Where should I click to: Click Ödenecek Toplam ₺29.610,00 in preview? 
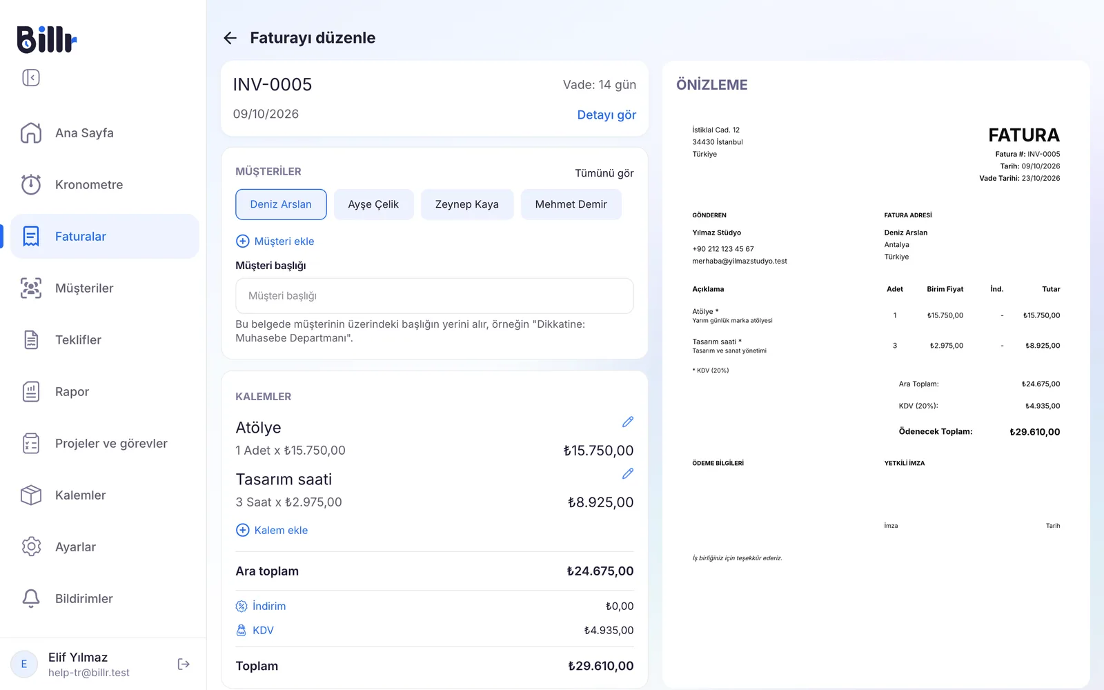click(979, 432)
